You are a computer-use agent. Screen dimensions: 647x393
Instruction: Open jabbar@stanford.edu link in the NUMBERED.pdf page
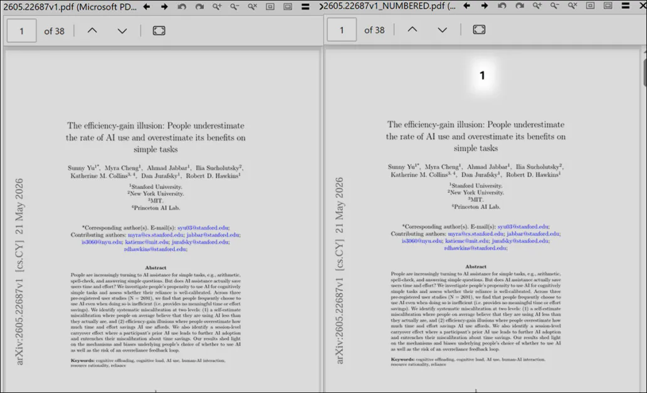click(x=533, y=233)
